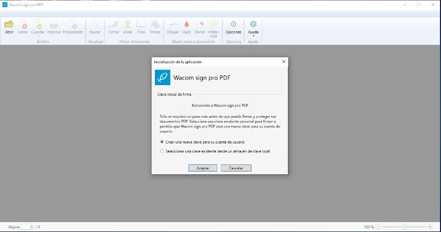The height and width of the screenshot is (232, 441).
Task: Click the Página number input field
Action: (28, 227)
